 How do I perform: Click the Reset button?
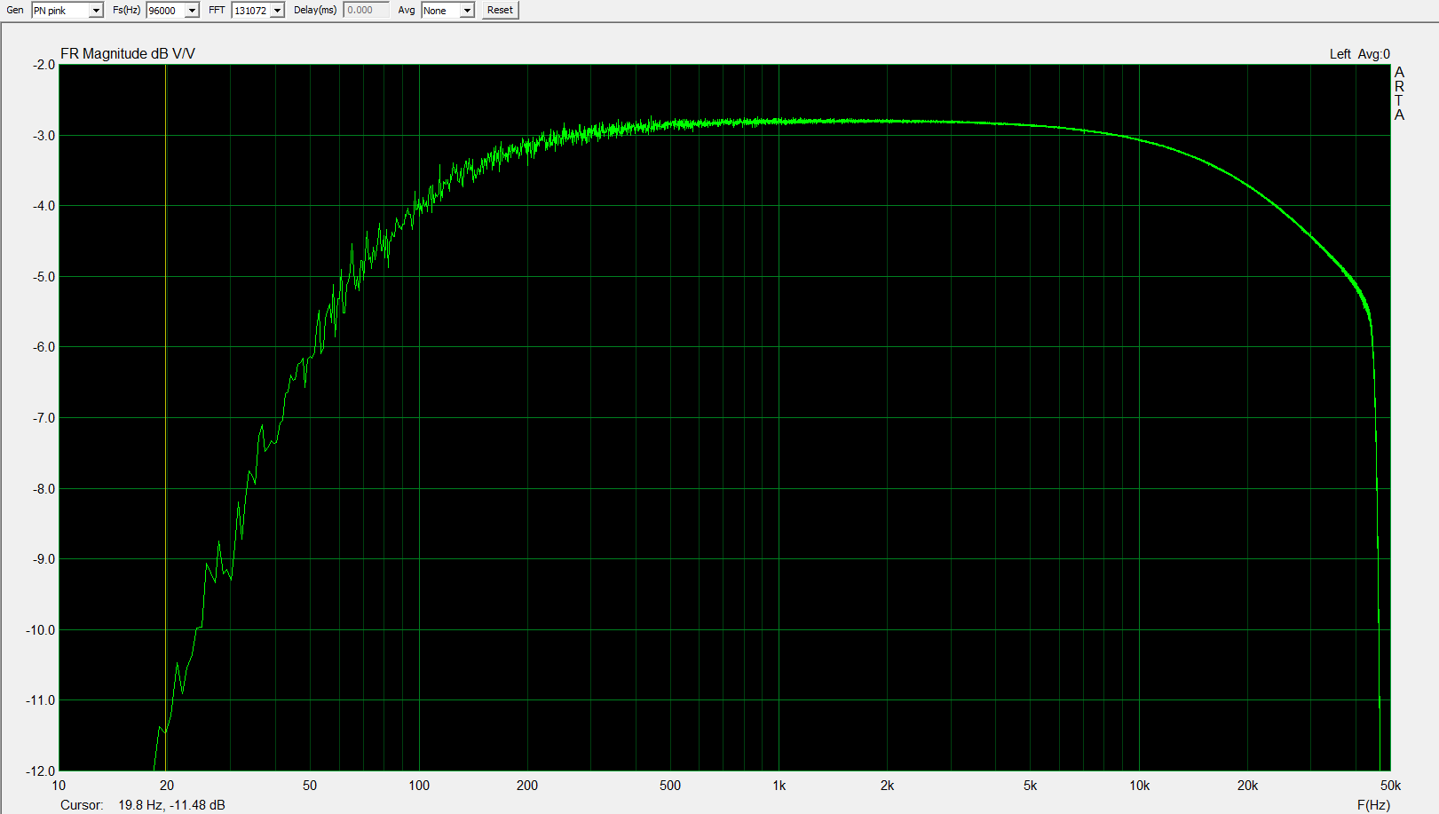[500, 11]
